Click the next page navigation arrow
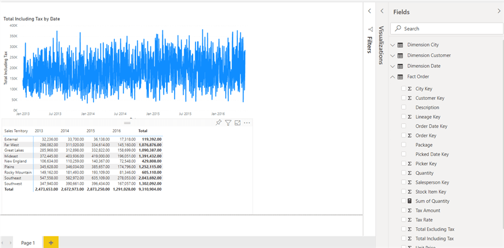This screenshot has width=504, height=248. [11, 243]
